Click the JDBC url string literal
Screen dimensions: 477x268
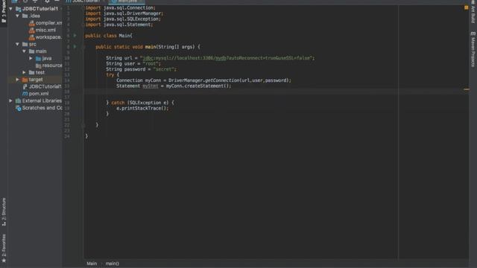(x=227, y=58)
